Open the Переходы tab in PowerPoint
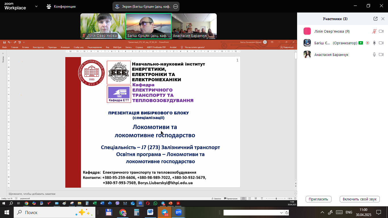Image resolution: width=388 pixels, height=218 pixels. point(52,47)
